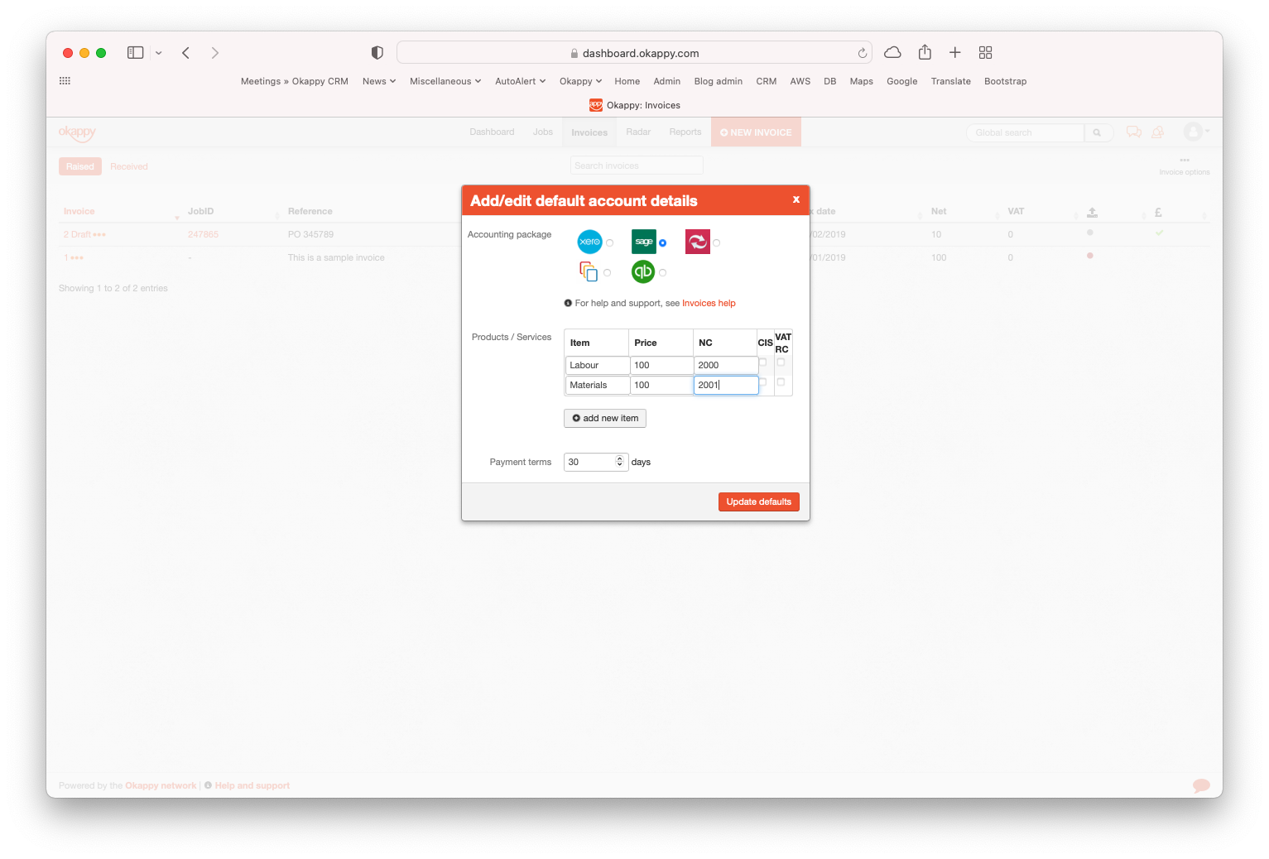
Task: Tick VAT RC for the Materials item
Action: [x=781, y=382]
